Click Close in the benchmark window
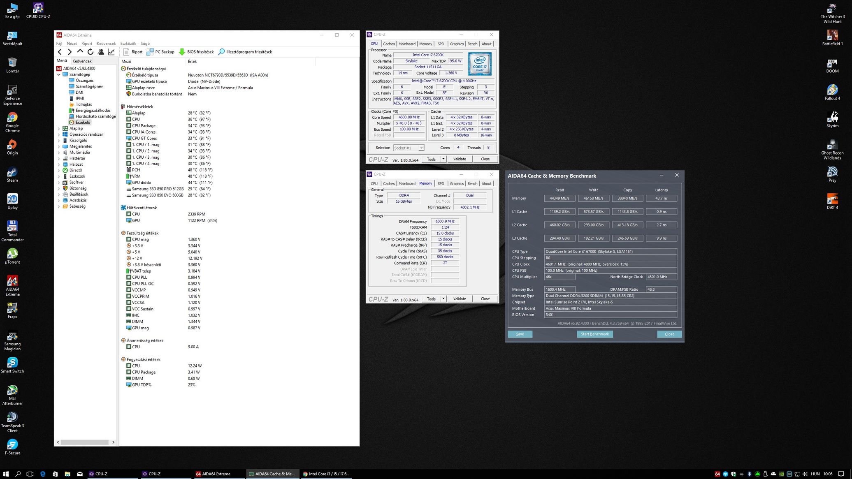Viewport: 852px width, 479px height. (x=669, y=334)
